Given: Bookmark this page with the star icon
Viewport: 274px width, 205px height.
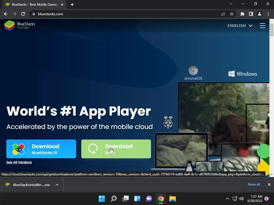Looking at the screenshot, I should pyautogui.click(x=232, y=14).
